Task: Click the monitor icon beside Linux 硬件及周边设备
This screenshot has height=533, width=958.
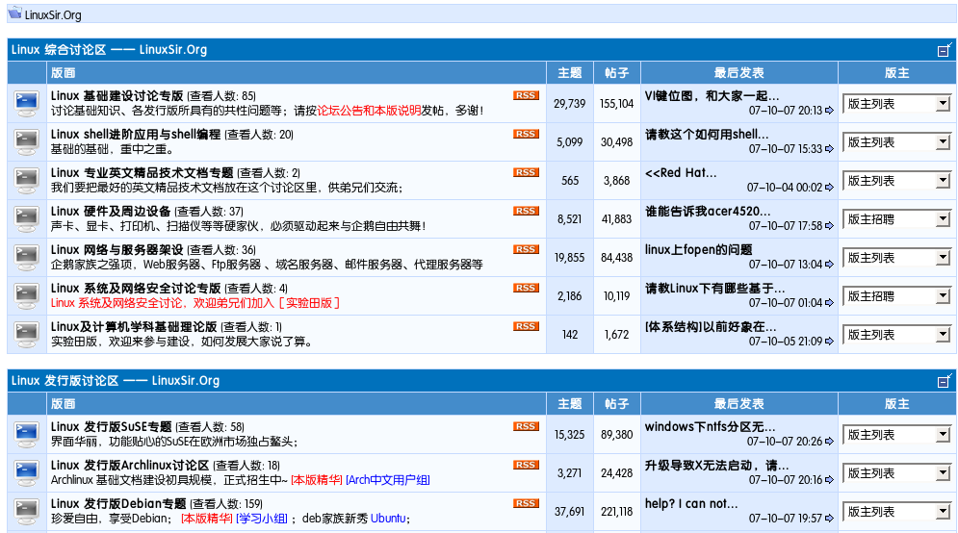Action: (27, 219)
